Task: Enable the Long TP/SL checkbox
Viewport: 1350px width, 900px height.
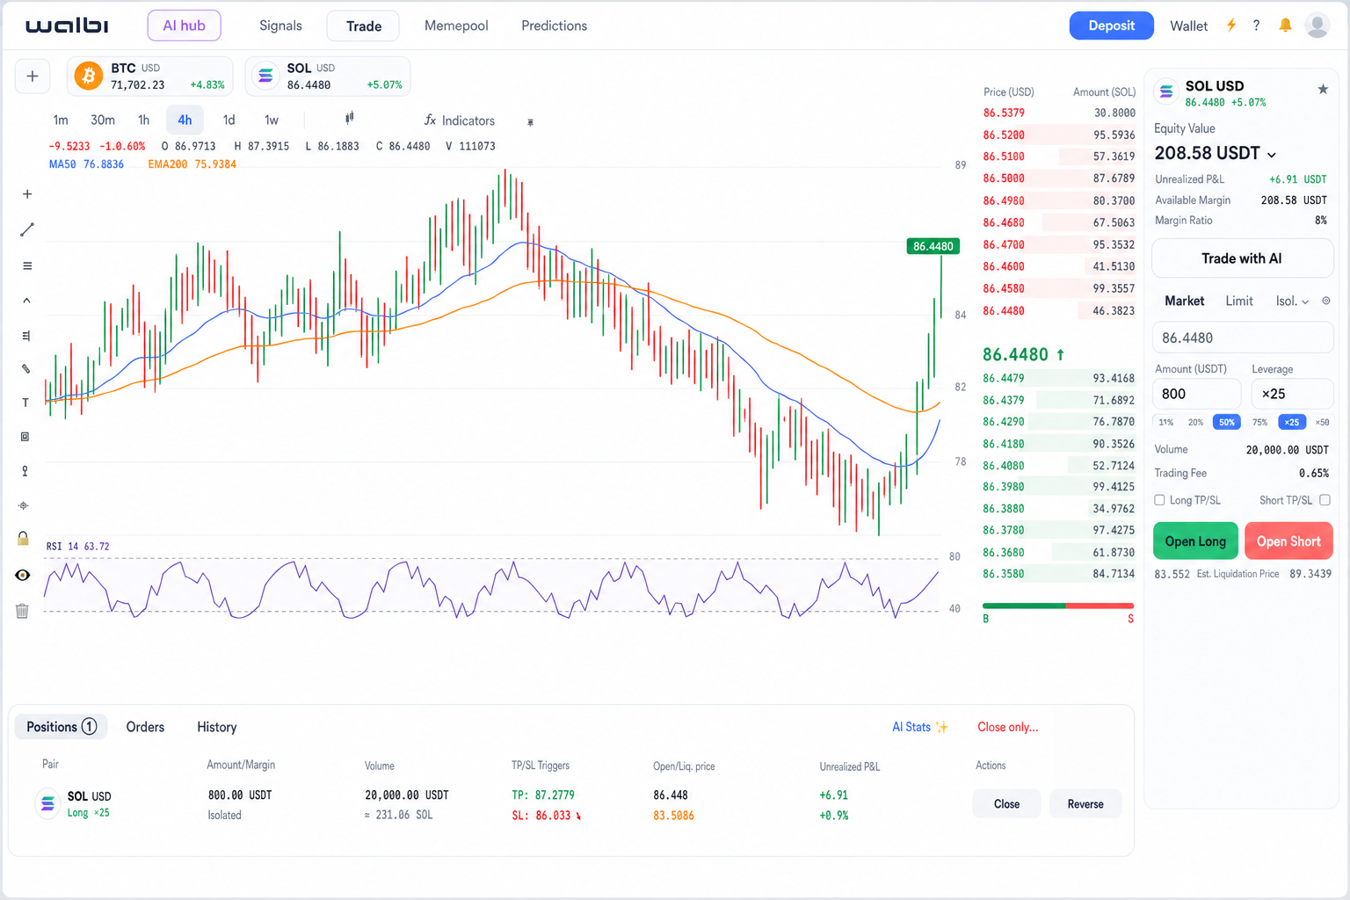Action: coord(1160,500)
